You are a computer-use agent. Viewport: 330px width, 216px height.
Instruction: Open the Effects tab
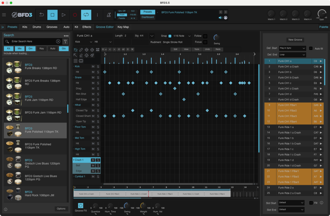pyautogui.click(x=87, y=27)
